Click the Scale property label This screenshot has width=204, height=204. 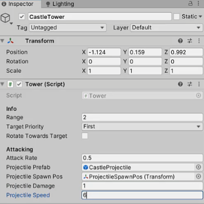14,71
